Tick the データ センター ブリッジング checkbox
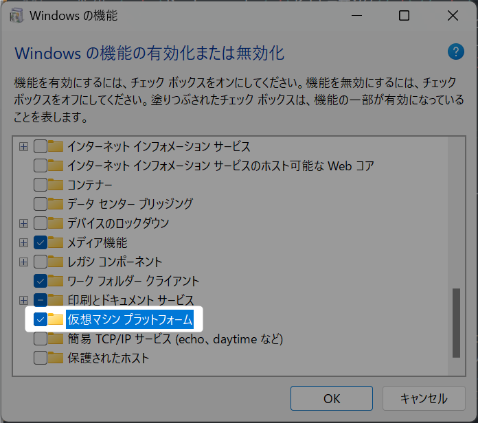The width and height of the screenshot is (478, 423). pos(41,204)
